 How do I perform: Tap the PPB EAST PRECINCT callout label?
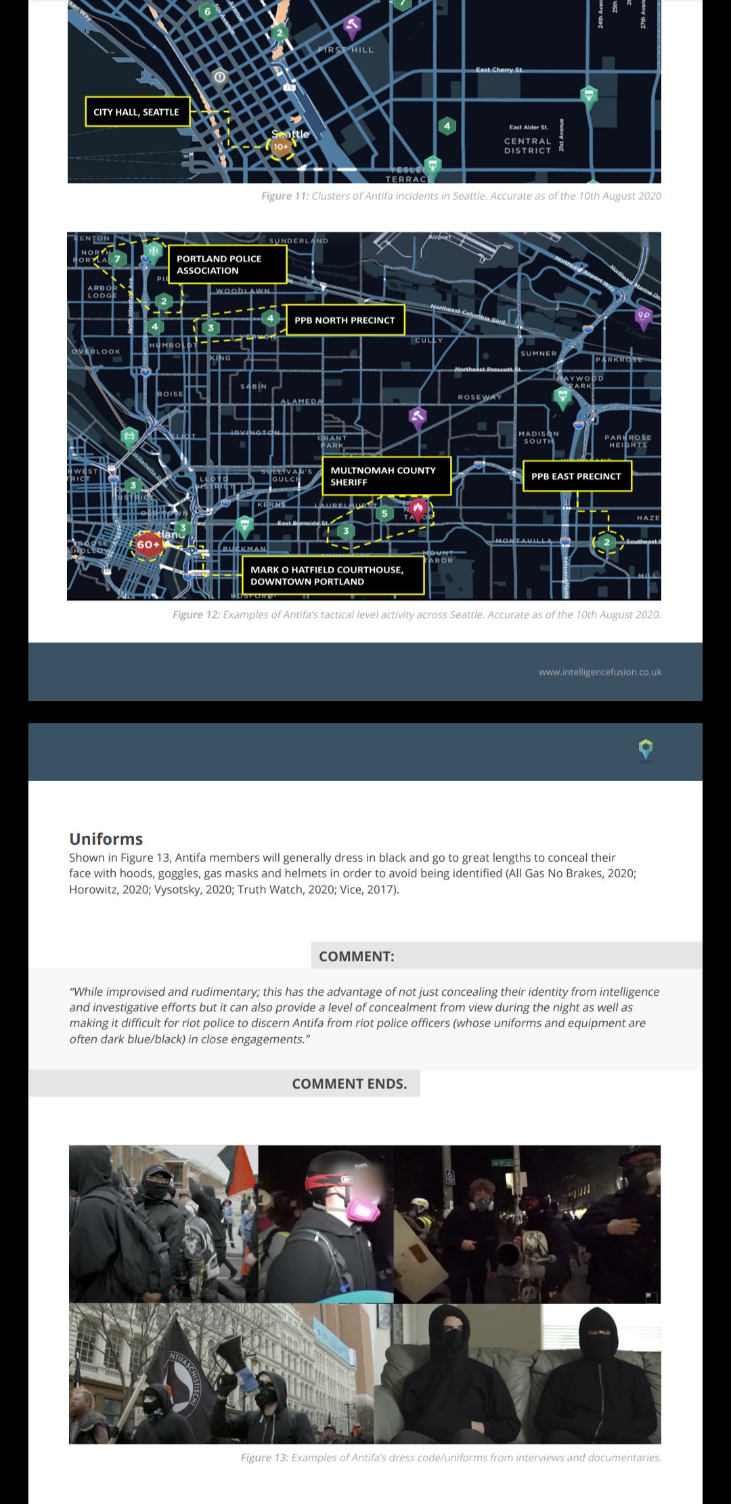[x=577, y=476]
